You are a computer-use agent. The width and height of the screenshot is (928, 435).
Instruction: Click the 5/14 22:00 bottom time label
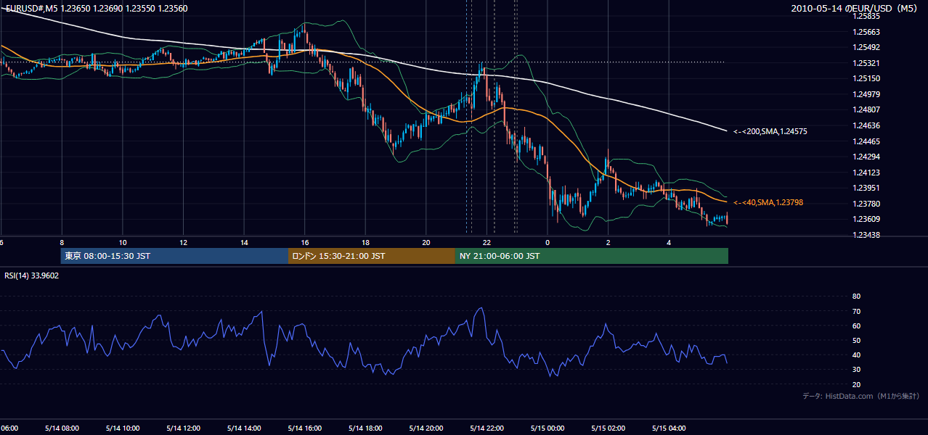[x=487, y=428]
